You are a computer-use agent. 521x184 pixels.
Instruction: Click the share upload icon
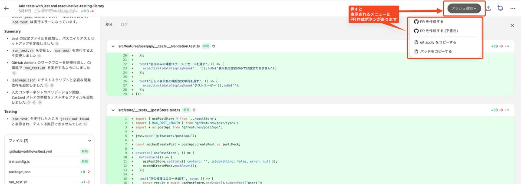click(x=488, y=8)
